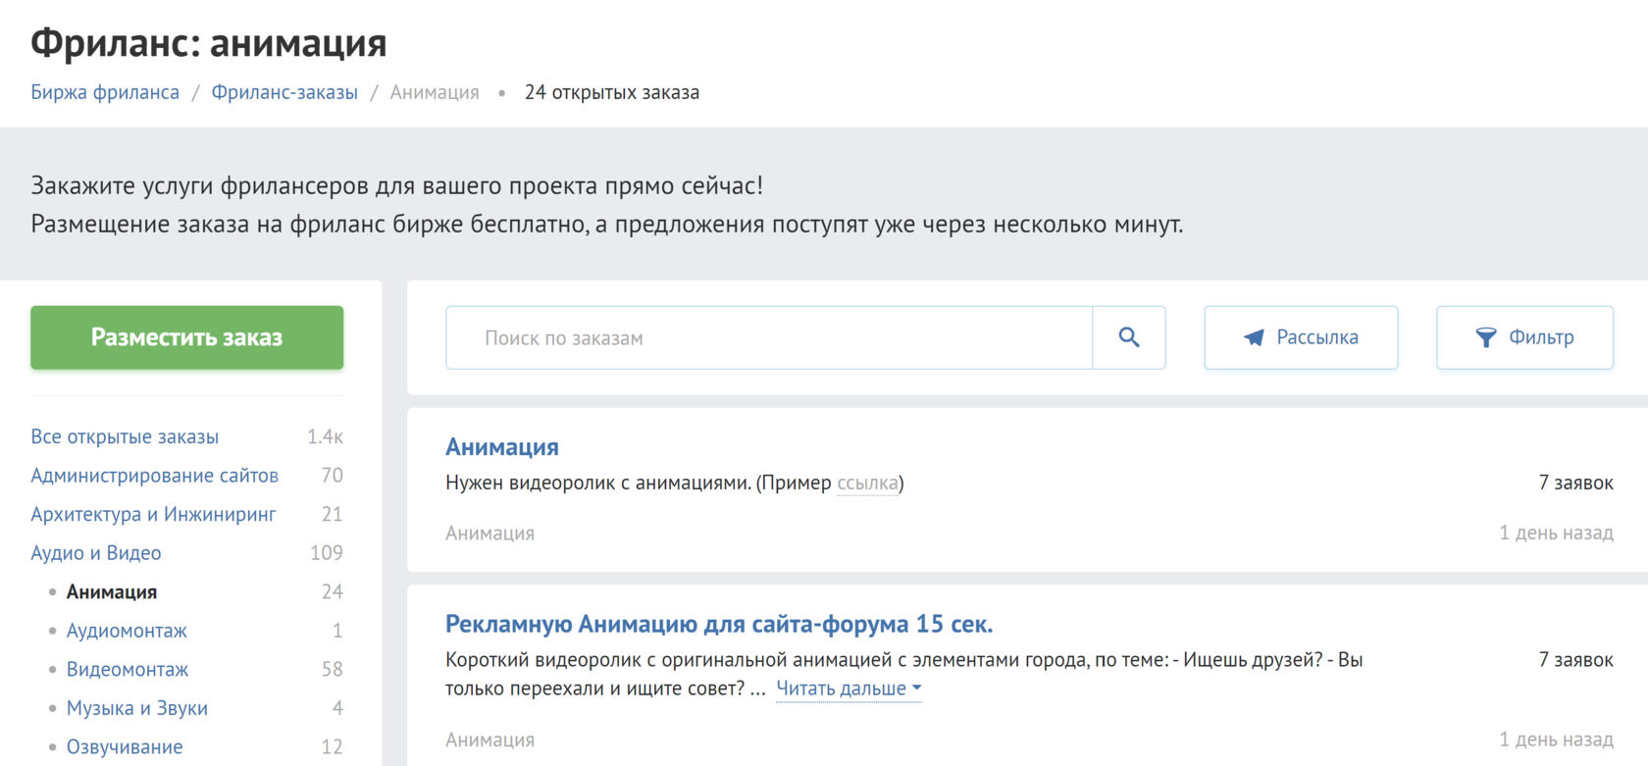1648x766 pixels.
Task: Select Анимация subcategory in sidebar
Action: pos(112,591)
